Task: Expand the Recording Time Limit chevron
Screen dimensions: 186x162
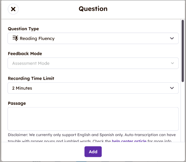Action: pos(172,88)
